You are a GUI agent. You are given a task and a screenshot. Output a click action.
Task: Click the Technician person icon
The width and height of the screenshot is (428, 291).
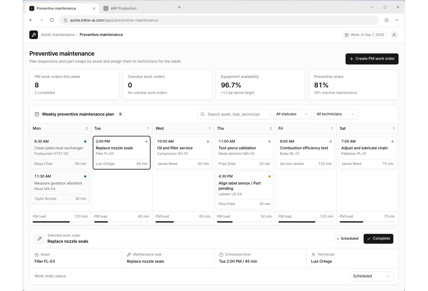pos(313,255)
